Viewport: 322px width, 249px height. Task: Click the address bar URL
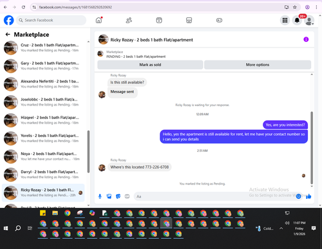[x=75, y=7]
